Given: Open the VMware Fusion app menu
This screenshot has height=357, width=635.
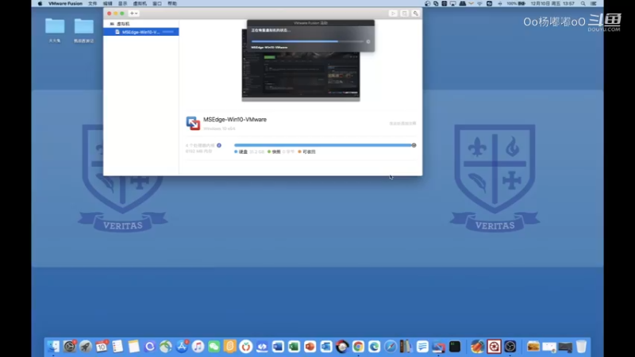Looking at the screenshot, I should 65,4.
